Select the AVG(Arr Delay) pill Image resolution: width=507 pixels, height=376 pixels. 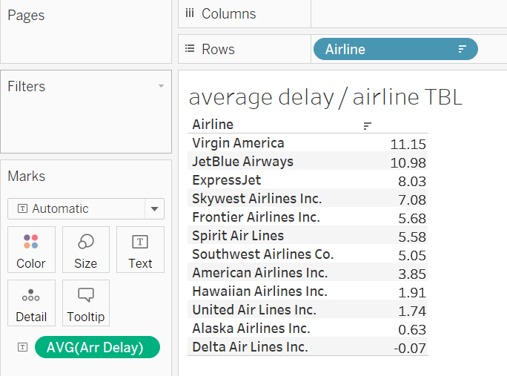pos(97,347)
